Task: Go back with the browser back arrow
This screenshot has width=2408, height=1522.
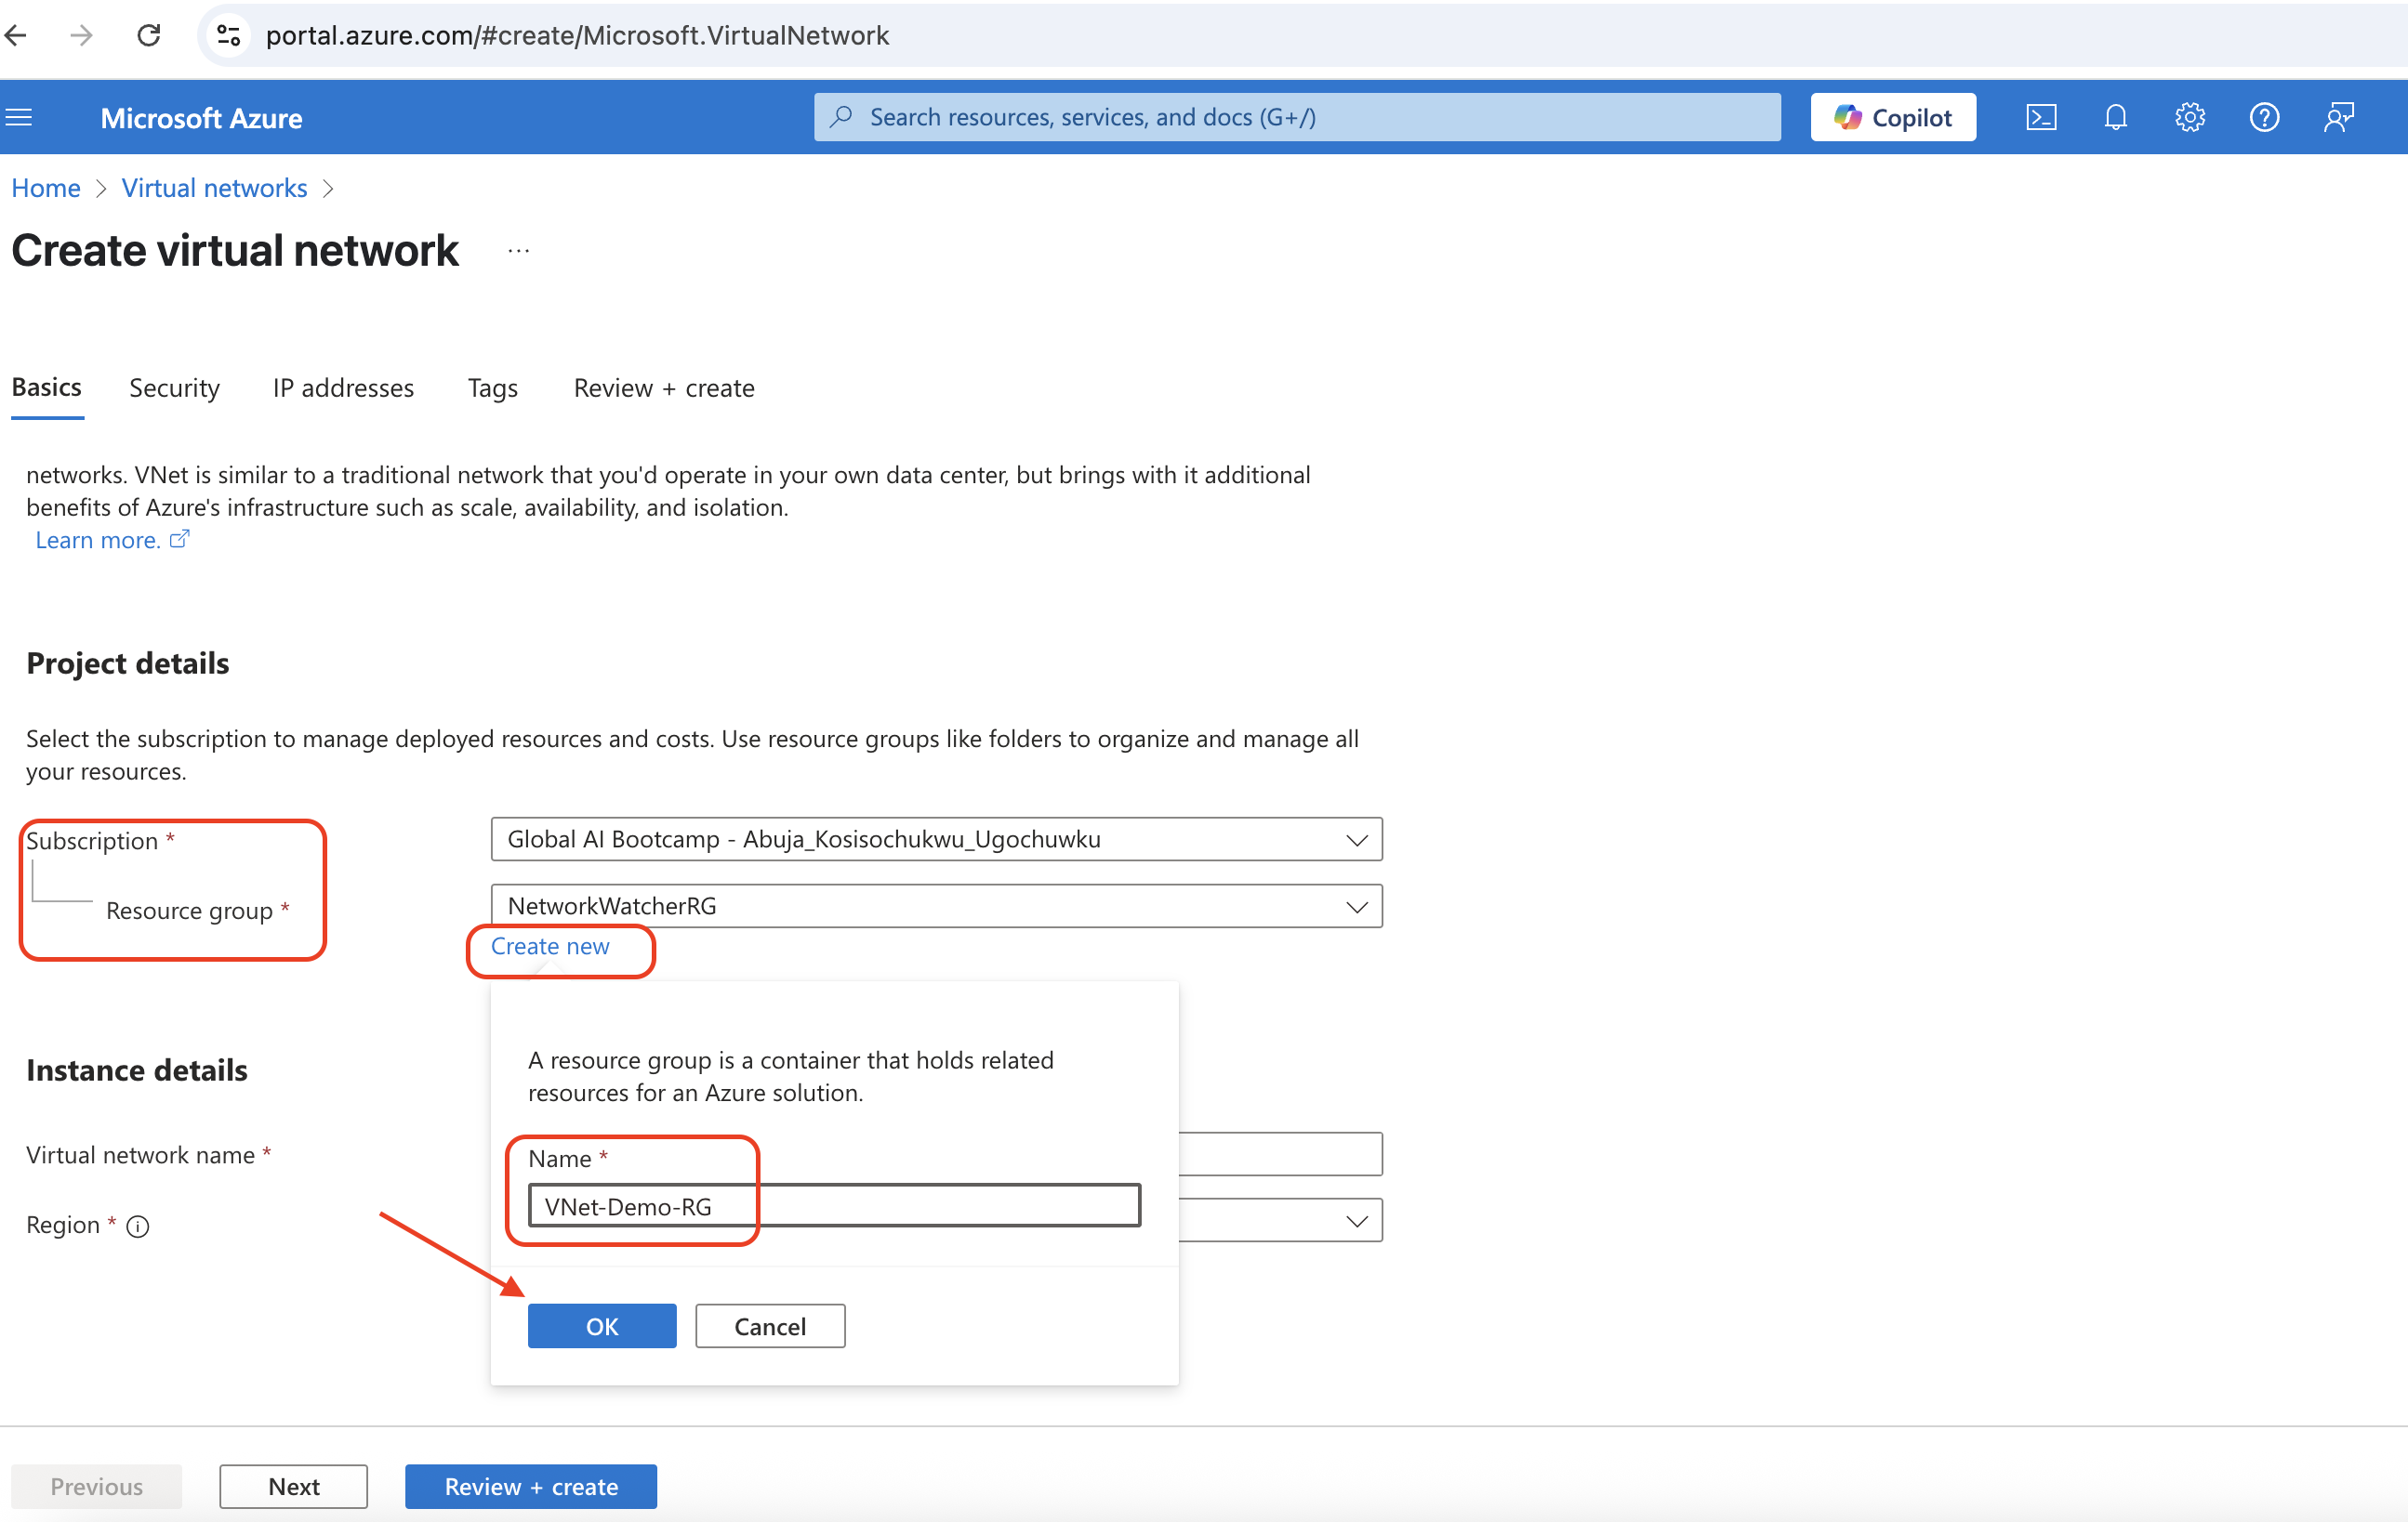Action: [16, 36]
